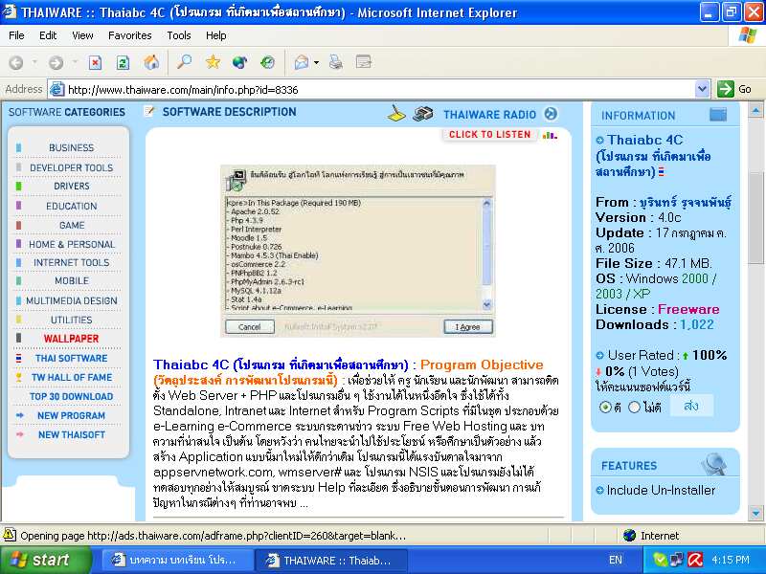
Task: Open the Forward button history dropdown
Action: (x=75, y=62)
